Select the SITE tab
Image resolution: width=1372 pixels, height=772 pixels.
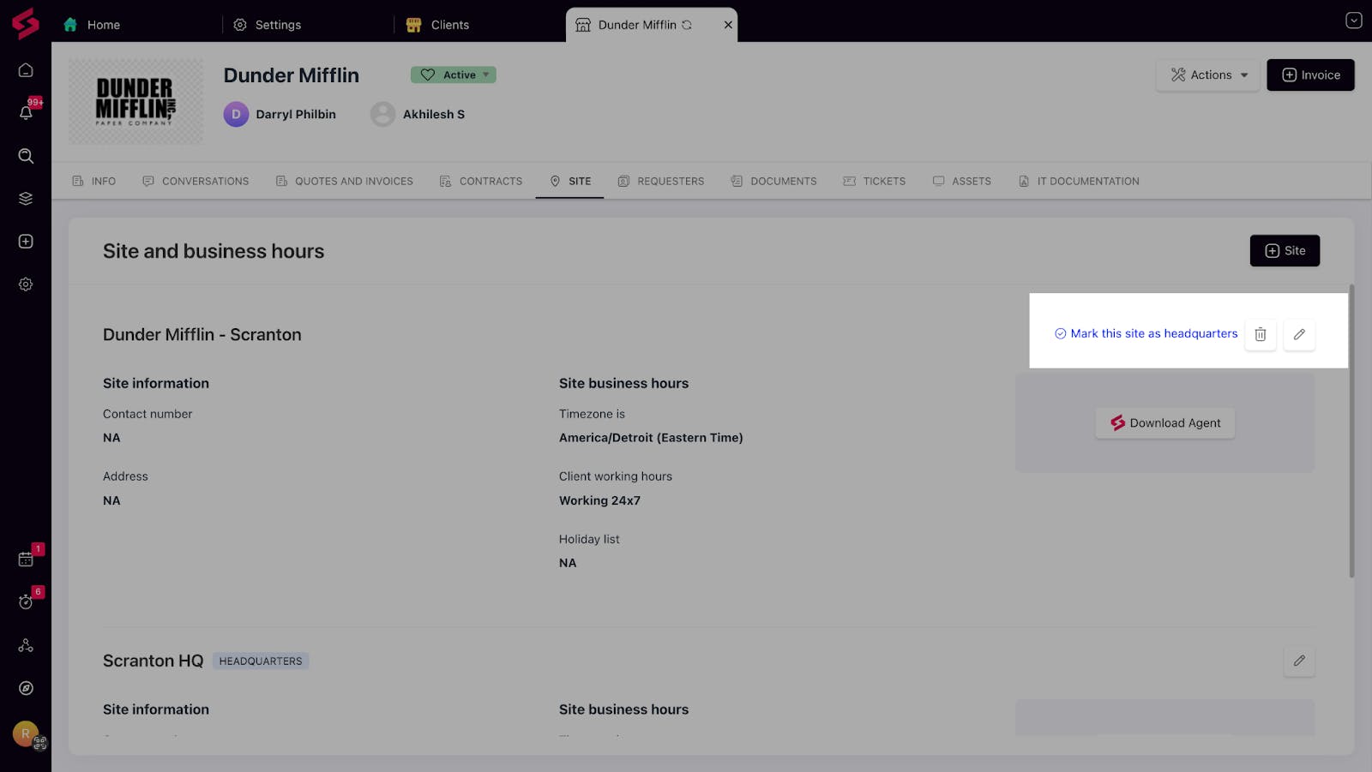click(x=570, y=181)
